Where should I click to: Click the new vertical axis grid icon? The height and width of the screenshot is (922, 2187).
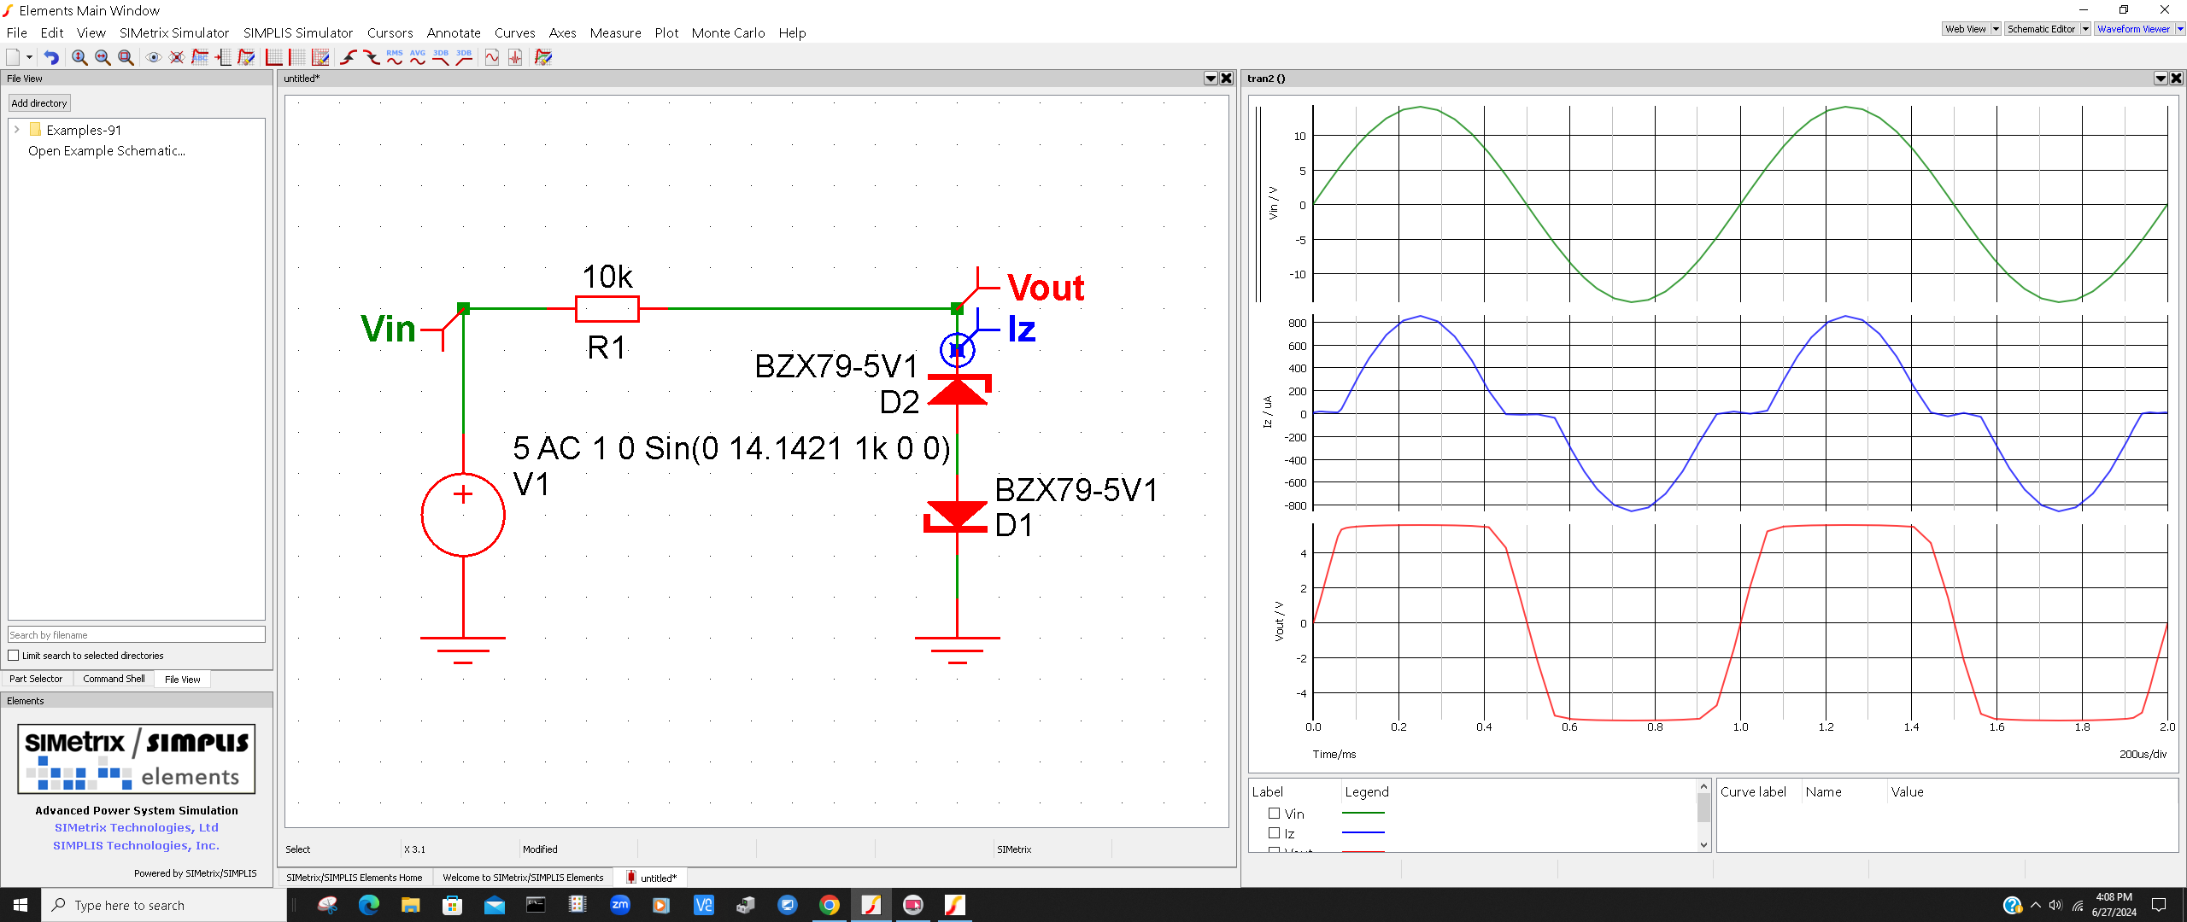tap(297, 57)
